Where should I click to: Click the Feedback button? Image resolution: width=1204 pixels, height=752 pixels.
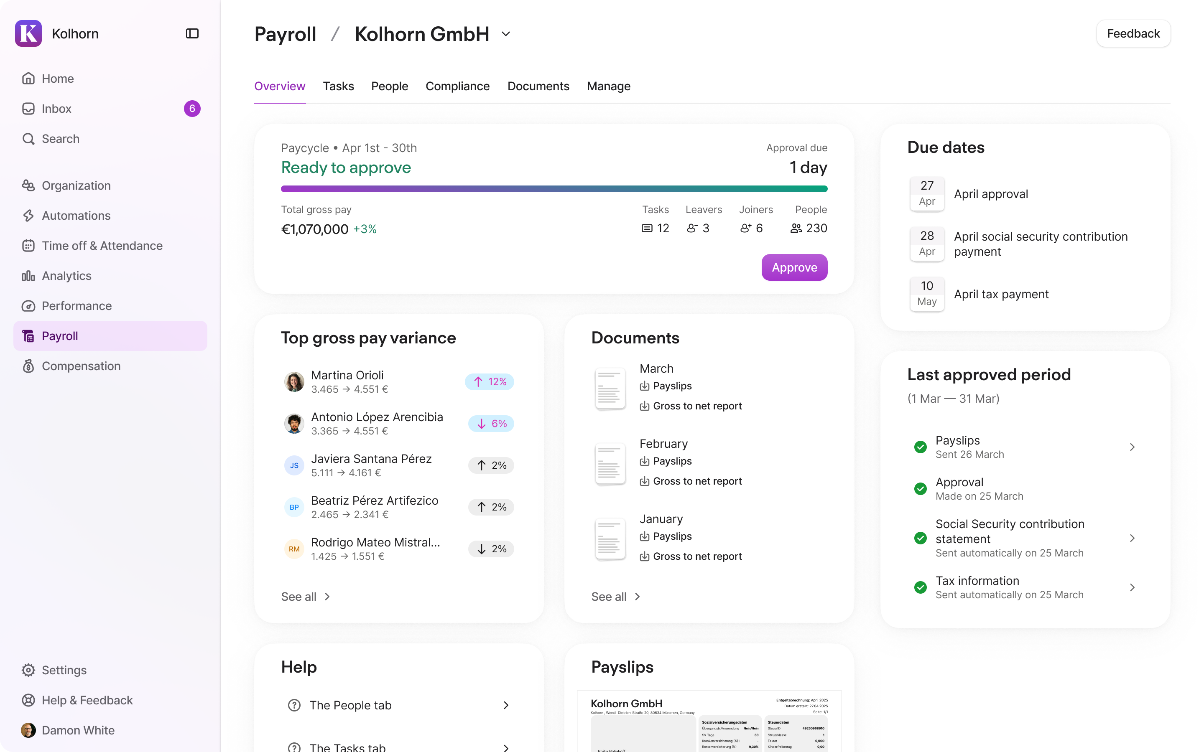pos(1133,33)
